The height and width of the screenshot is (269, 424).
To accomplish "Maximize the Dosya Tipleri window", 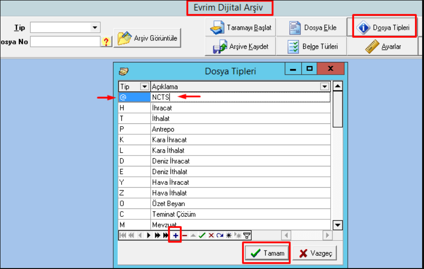I will click(x=309, y=69).
